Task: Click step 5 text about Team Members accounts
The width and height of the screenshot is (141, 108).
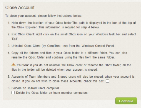Action: (73, 79)
